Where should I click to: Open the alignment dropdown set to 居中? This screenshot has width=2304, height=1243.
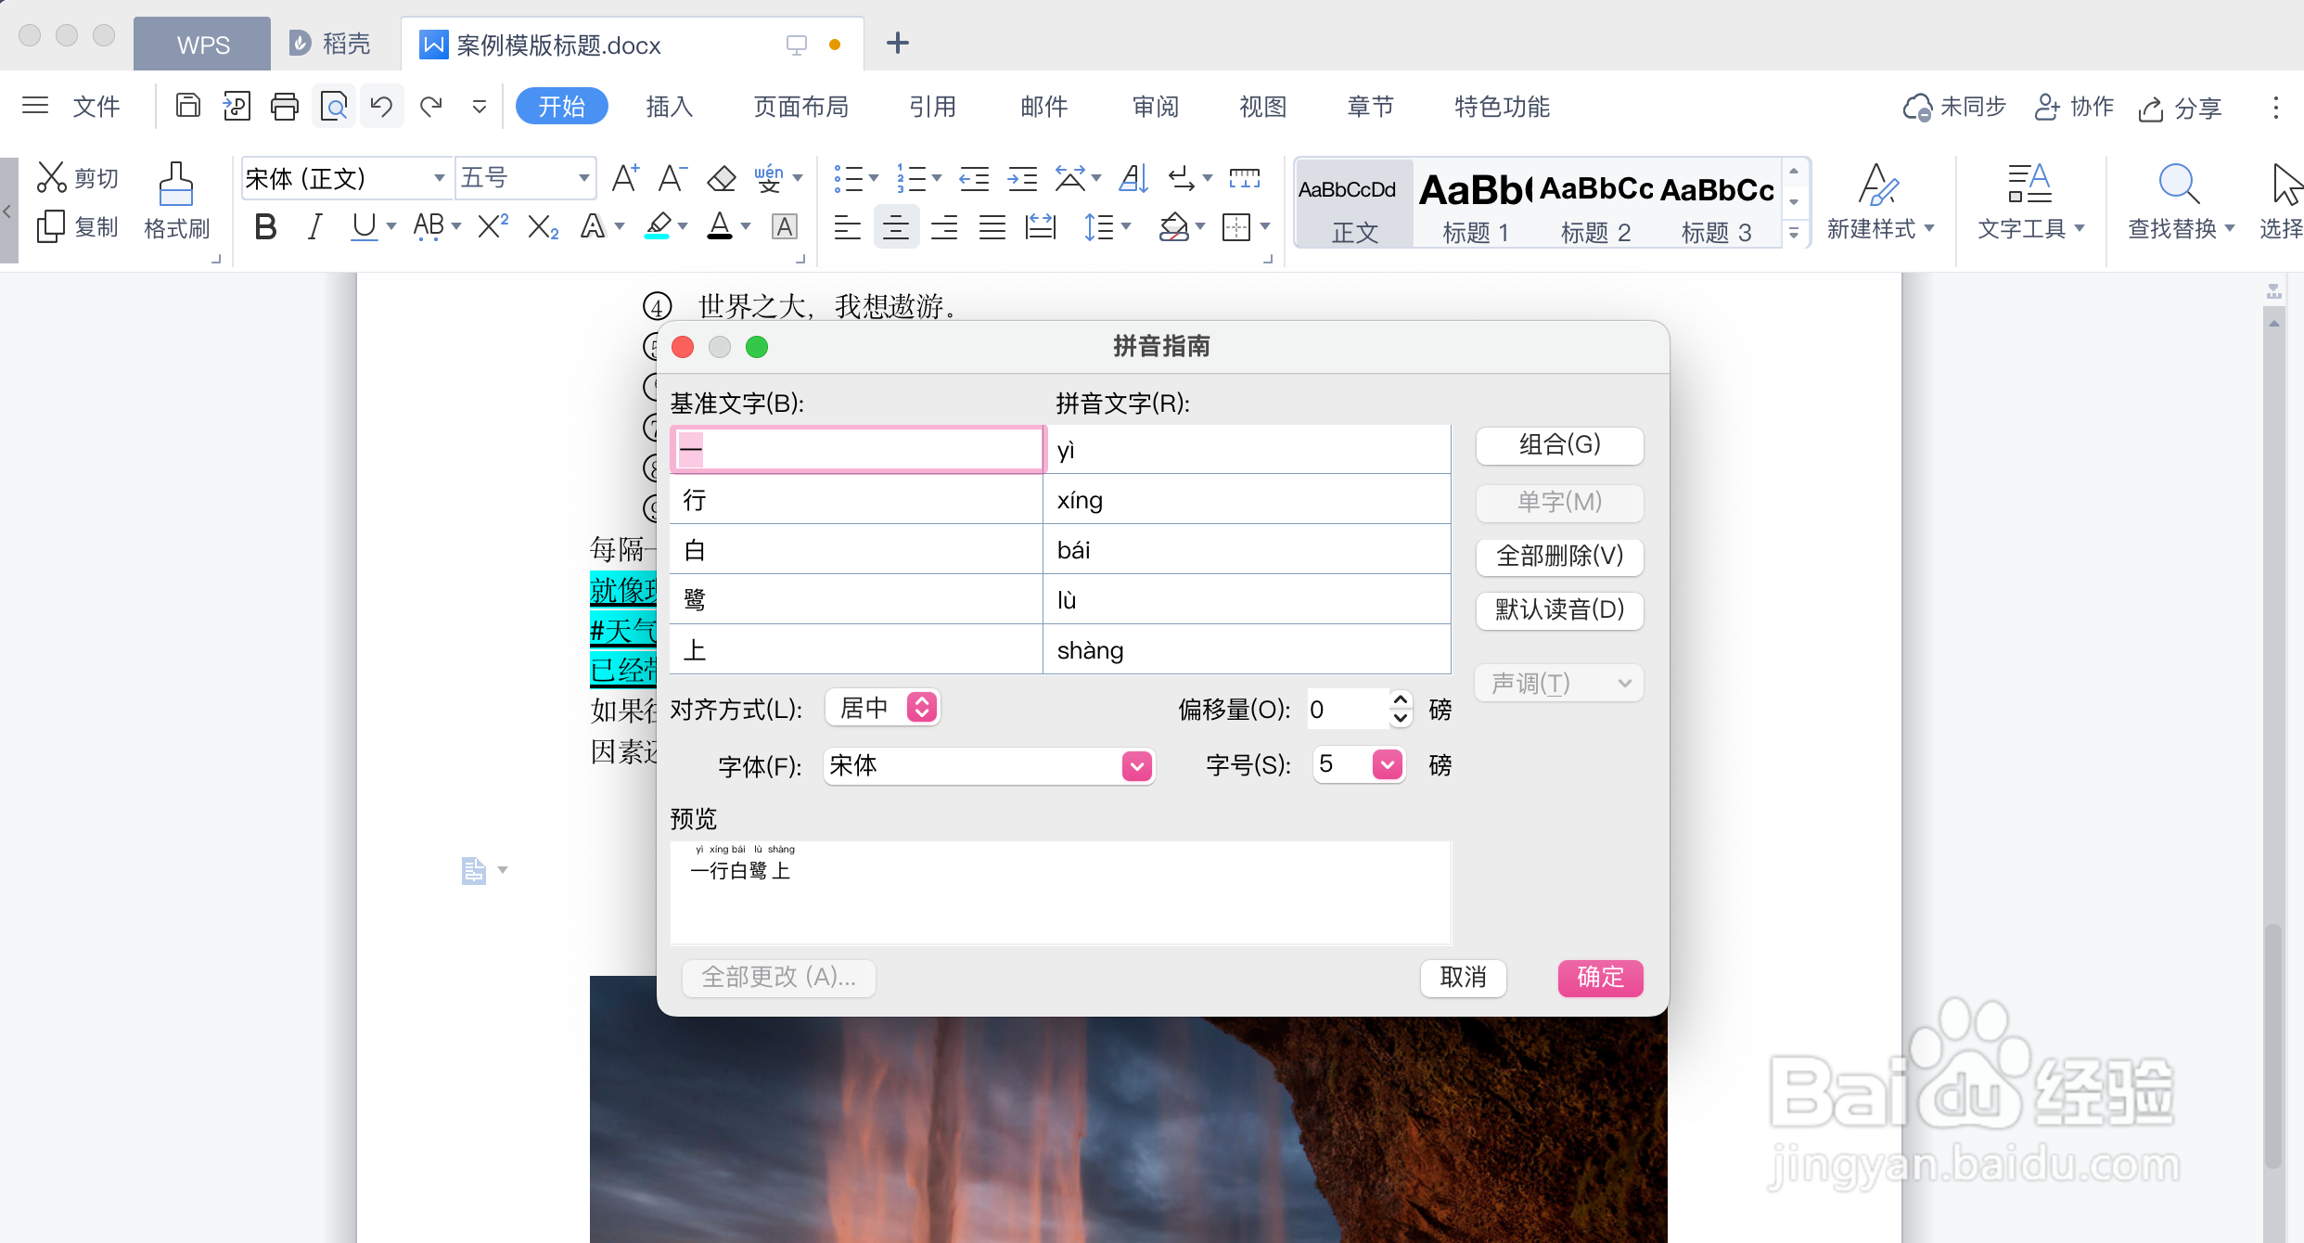point(881,707)
